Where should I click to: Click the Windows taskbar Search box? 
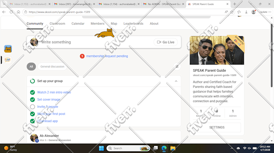(128, 148)
